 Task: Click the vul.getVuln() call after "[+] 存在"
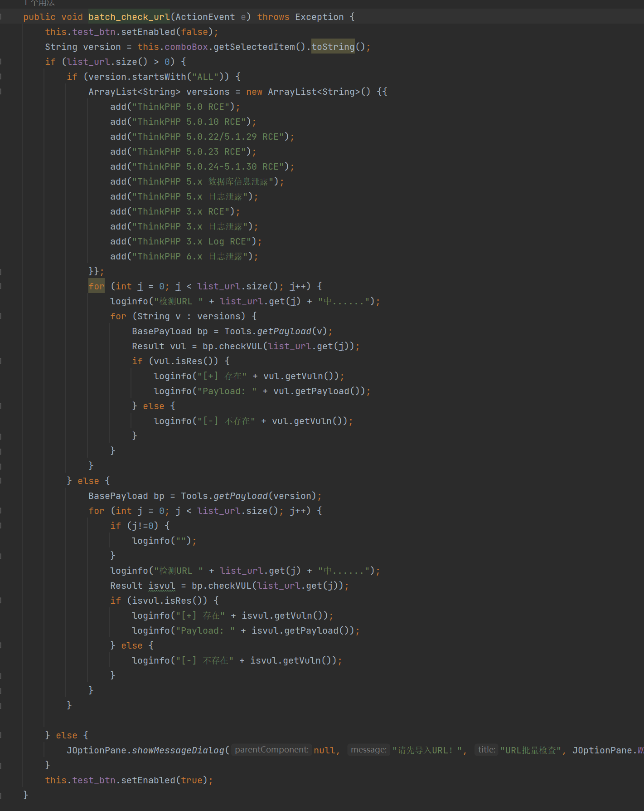click(301, 376)
